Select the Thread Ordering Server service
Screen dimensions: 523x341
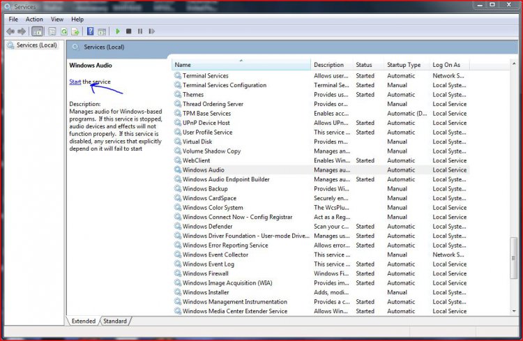(321, 104)
